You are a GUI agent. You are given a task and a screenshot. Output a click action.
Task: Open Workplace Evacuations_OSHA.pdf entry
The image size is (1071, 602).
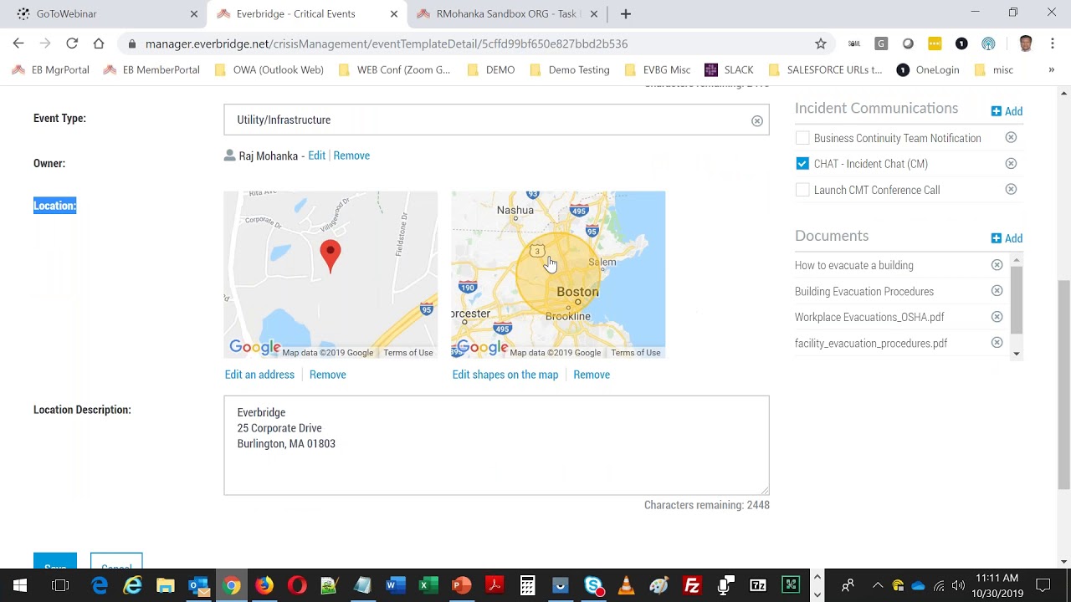pyautogui.click(x=869, y=317)
